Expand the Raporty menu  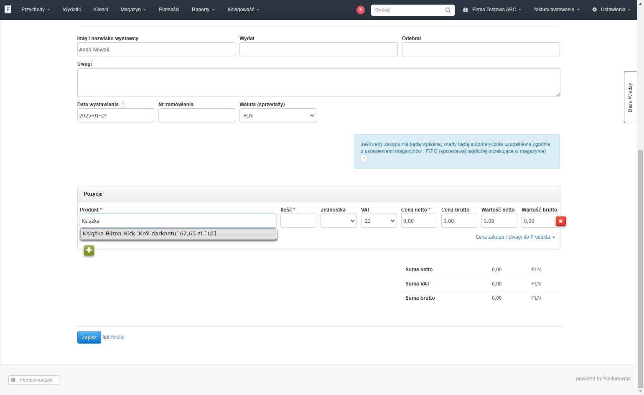pyautogui.click(x=203, y=10)
